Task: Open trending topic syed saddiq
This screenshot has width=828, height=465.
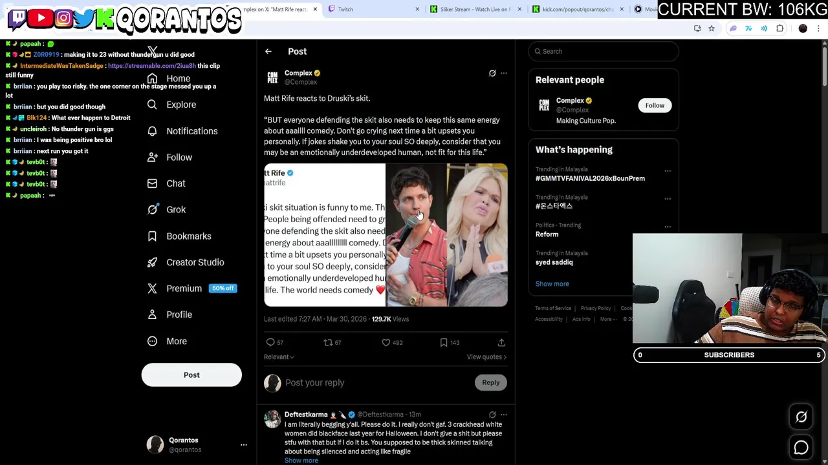Action: tap(554, 263)
